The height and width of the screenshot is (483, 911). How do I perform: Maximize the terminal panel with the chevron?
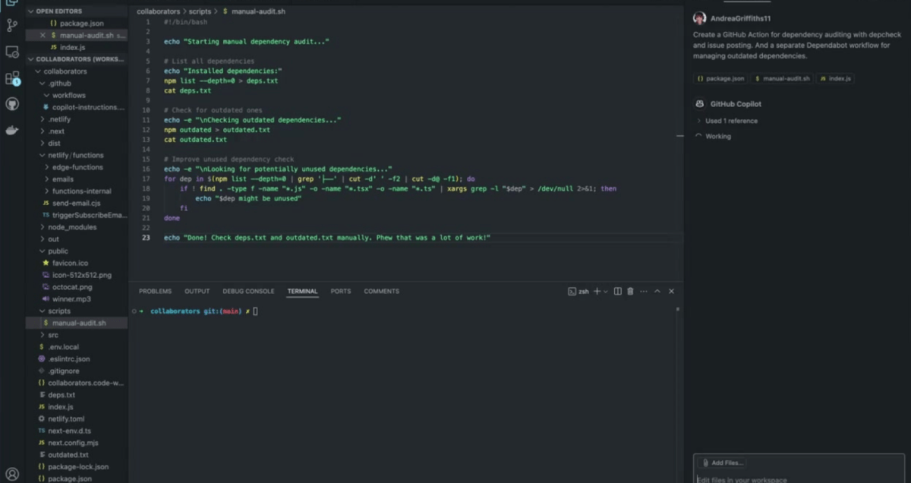coord(657,291)
